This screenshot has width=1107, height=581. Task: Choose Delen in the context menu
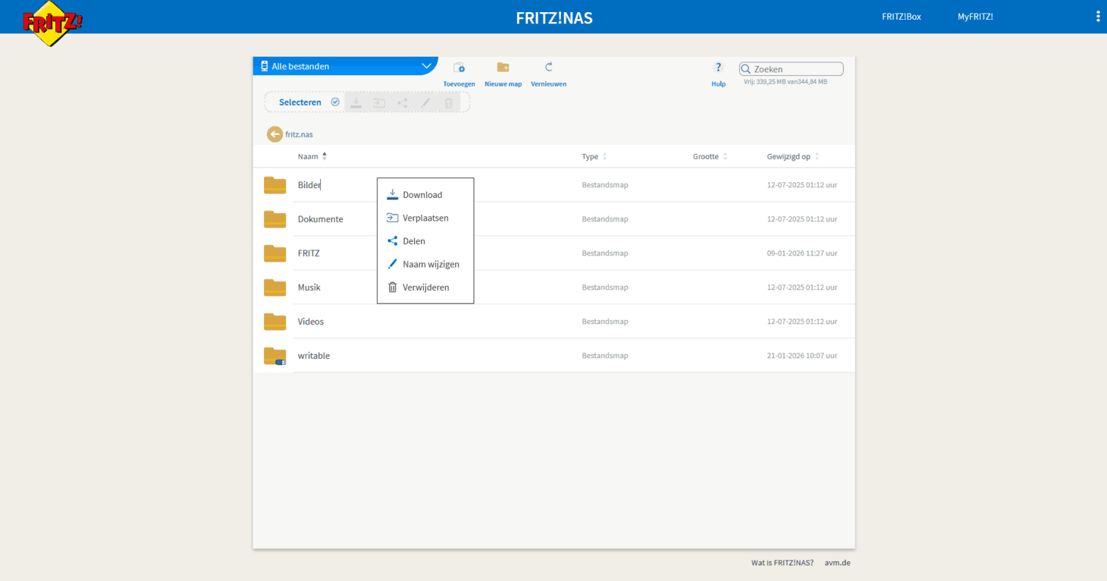tap(425, 241)
